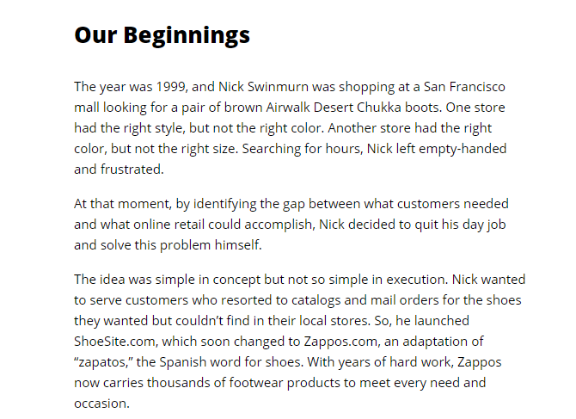The image size is (576, 419).
Task: Click the final word "occasion"
Action: (x=101, y=404)
